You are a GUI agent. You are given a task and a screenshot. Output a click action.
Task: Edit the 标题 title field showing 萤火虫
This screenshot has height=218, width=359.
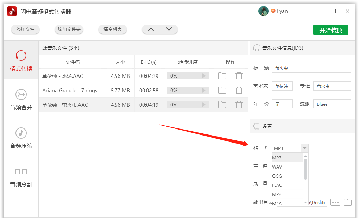tap(311, 68)
